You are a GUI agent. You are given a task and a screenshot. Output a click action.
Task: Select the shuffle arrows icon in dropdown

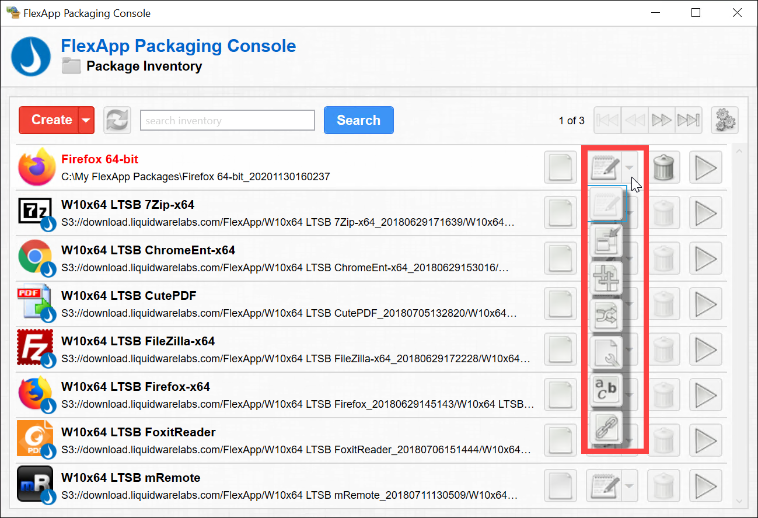click(x=606, y=316)
